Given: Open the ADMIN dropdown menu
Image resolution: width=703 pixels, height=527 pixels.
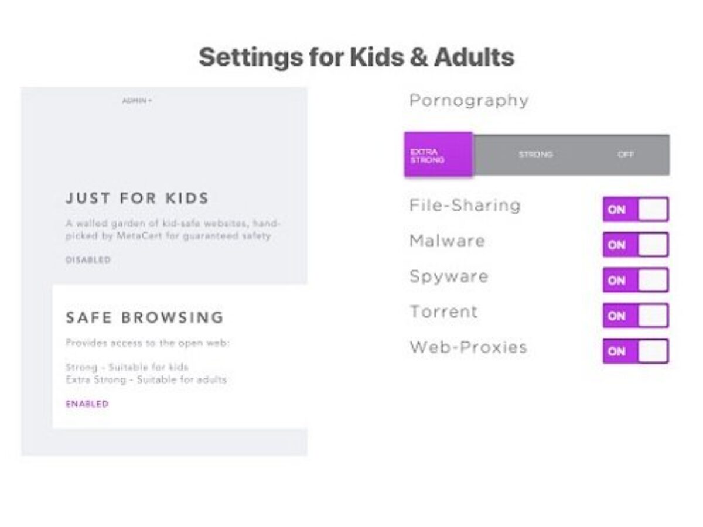Looking at the screenshot, I should (x=137, y=101).
